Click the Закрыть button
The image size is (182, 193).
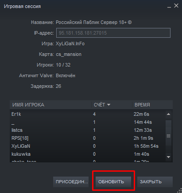155,182
